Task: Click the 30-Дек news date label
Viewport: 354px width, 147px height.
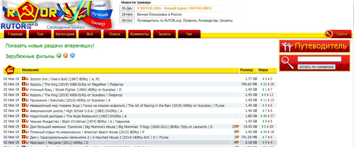Action: [x=127, y=8]
